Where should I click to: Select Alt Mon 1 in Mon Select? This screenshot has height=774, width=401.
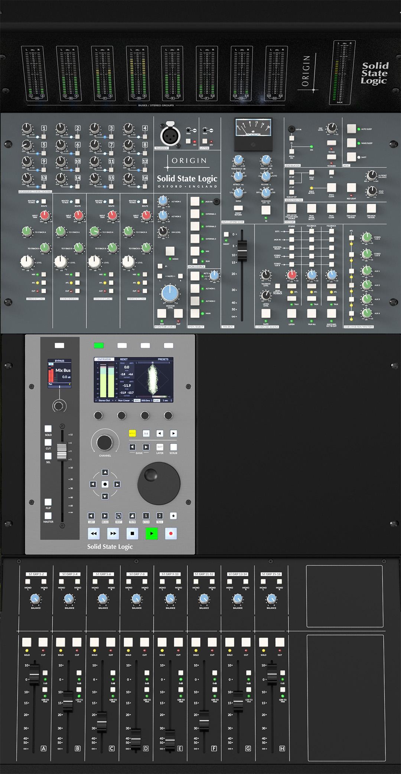(x=195, y=288)
